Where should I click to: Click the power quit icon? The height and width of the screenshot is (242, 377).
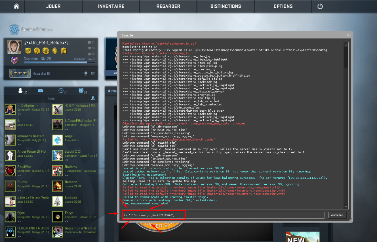tap(320, 6)
